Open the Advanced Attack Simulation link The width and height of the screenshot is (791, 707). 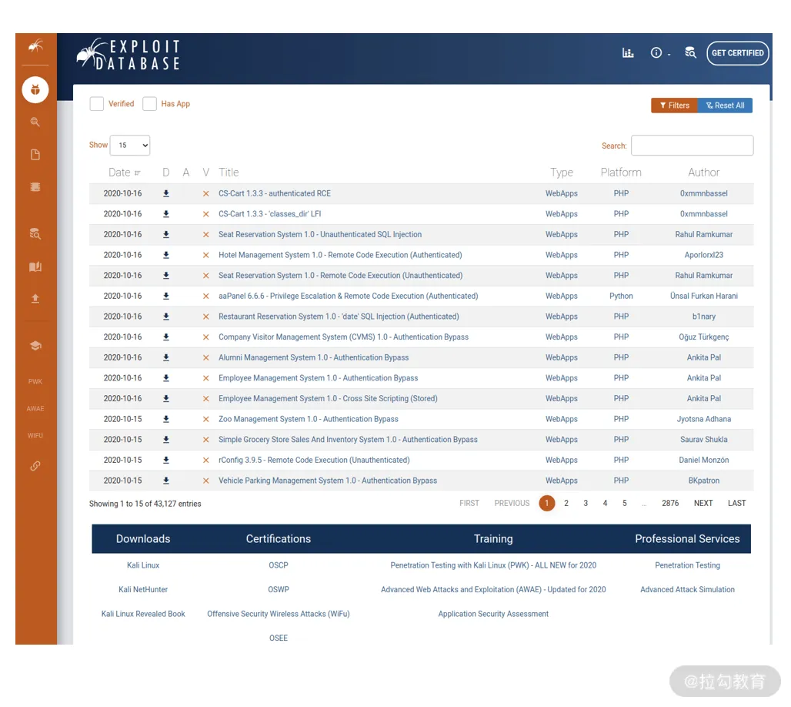pos(688,589)
